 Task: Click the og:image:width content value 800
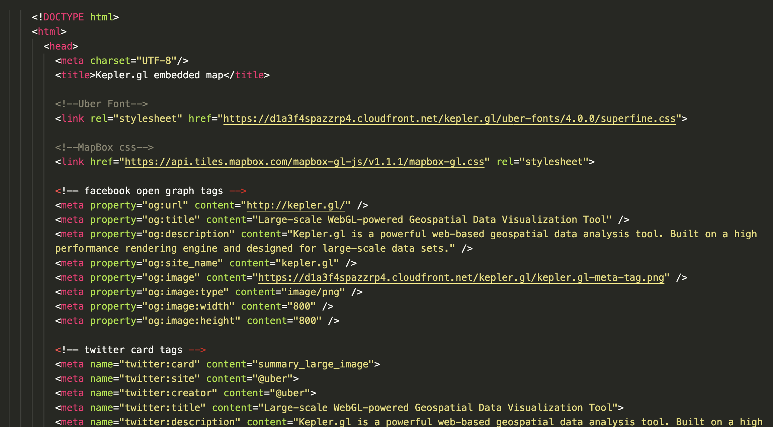click(302, 307)
